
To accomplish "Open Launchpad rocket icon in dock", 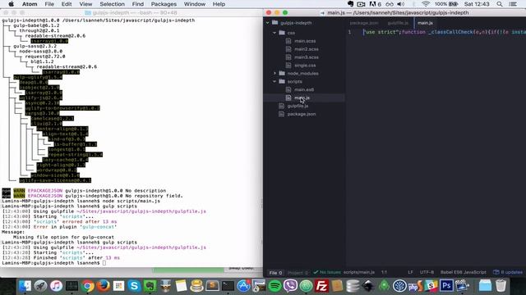I will 40,286.
